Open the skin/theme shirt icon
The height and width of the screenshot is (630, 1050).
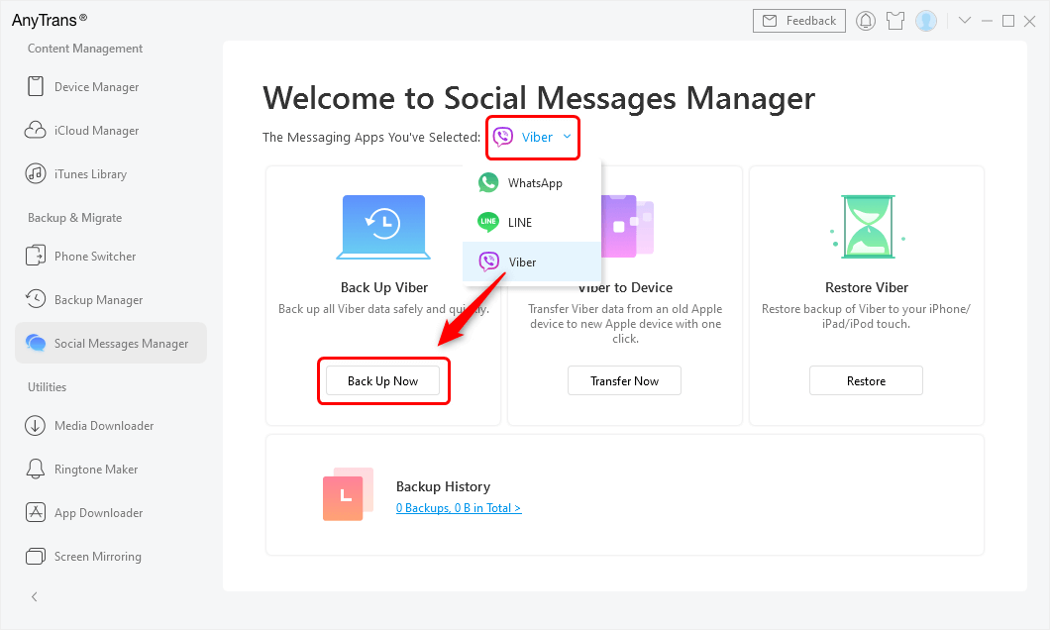(895, 21)
